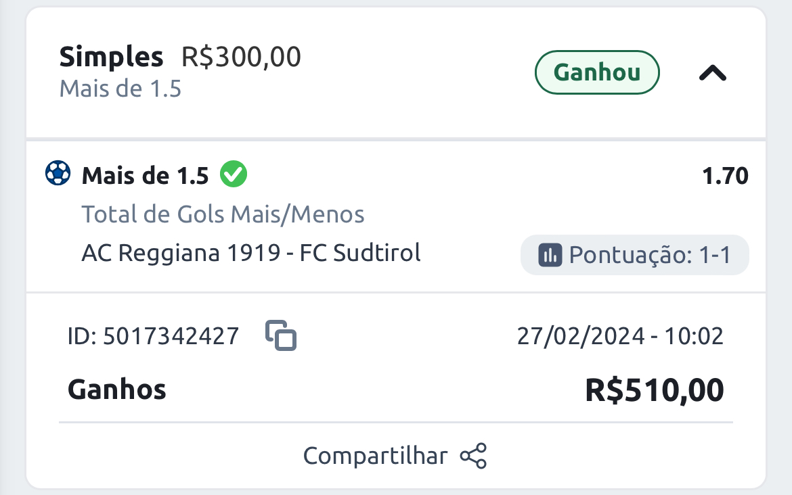Click the gray Mais de 1.5 subtitle in header
The height and width of the screenshot is (495, 792).
120,89
